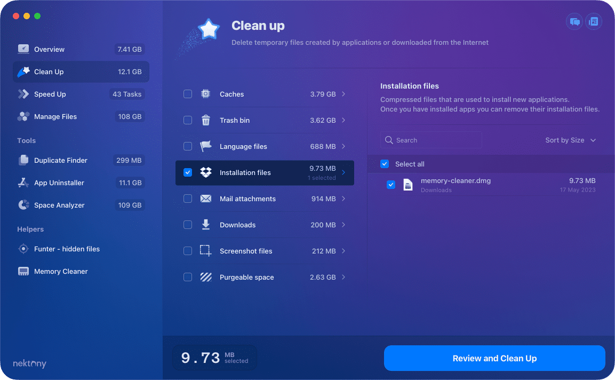615x380 pixels.
Task: Click the Installation files row chevron
Action: (x=344, y=172)
